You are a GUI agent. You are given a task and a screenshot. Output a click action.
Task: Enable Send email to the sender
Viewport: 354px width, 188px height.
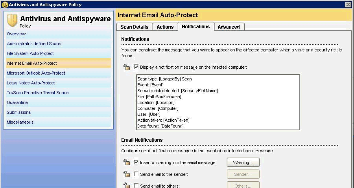[x=136, y=174]
